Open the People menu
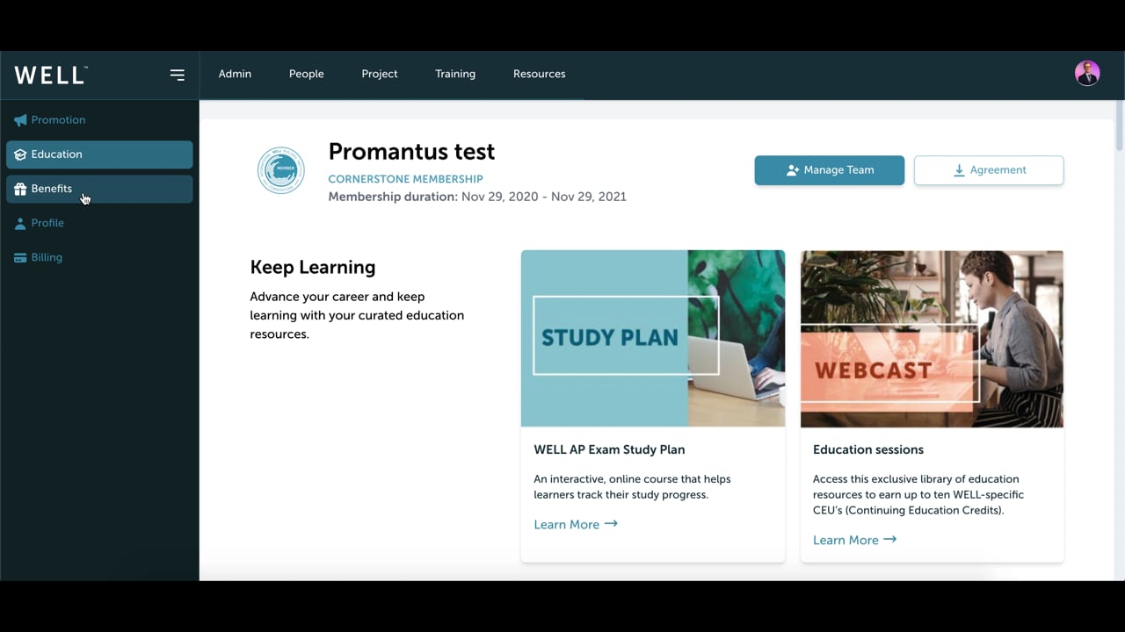Screen dimensions: 1125x632 307,74
